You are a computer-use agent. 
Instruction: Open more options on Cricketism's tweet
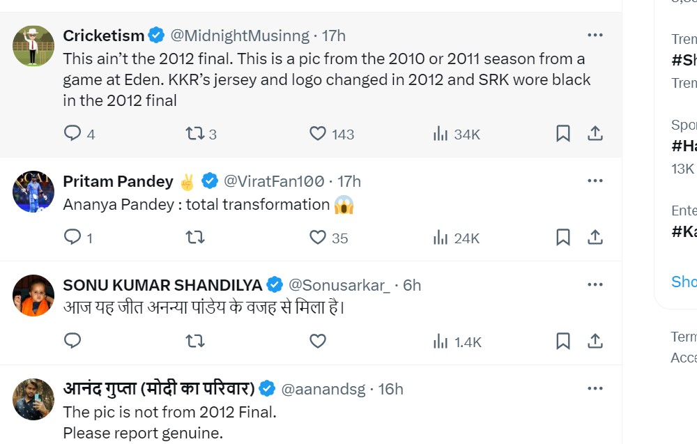pos(595,35)
